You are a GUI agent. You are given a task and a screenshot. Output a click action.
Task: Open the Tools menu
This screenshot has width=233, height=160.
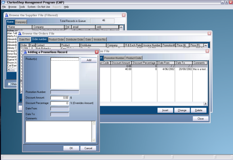[x=22, y=7]
